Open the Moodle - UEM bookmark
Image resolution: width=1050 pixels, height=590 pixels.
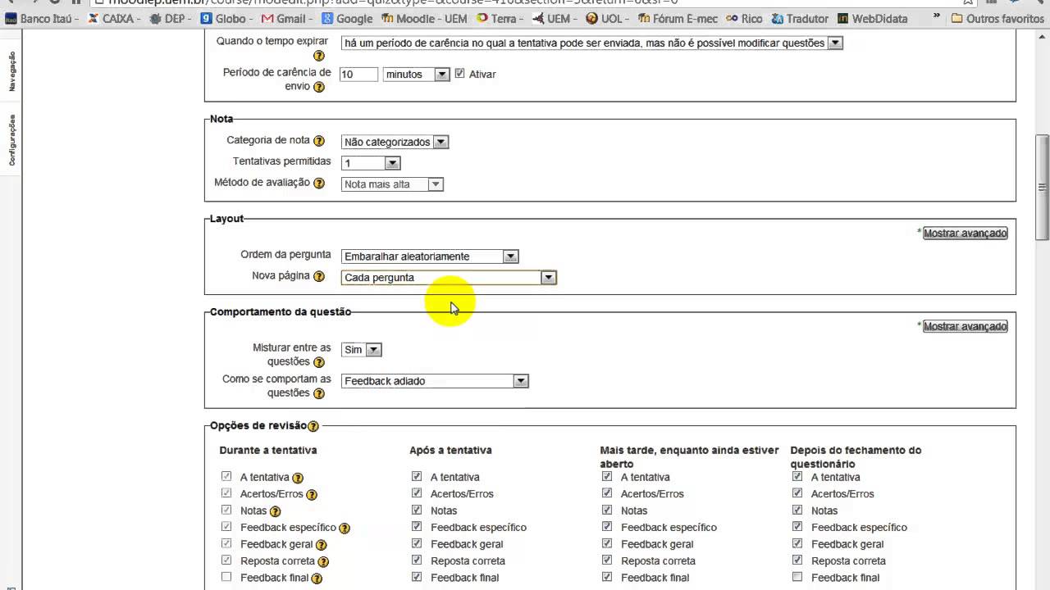click(426, 18)
